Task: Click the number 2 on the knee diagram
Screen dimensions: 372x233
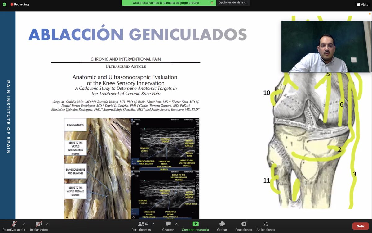Action: [x=339, y=150]
